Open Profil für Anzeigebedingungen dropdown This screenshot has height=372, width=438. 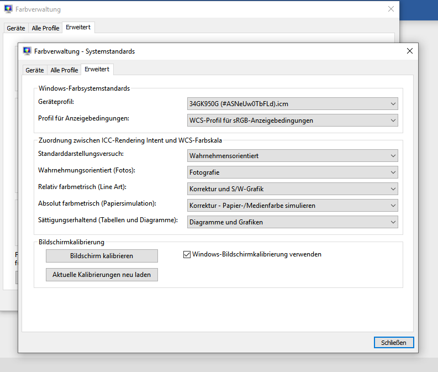(x=293, y=120)
